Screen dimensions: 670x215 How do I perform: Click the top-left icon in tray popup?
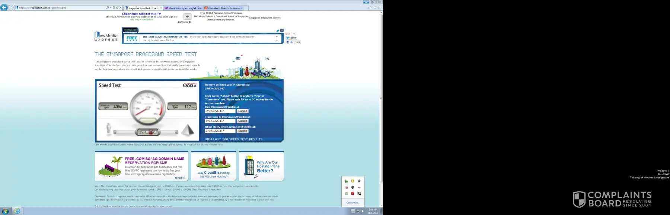coord(346,181)
